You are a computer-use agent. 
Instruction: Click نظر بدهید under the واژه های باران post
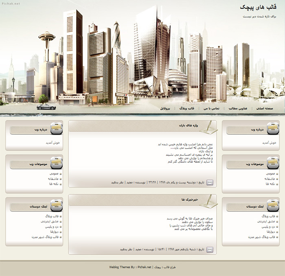[117, 182]
